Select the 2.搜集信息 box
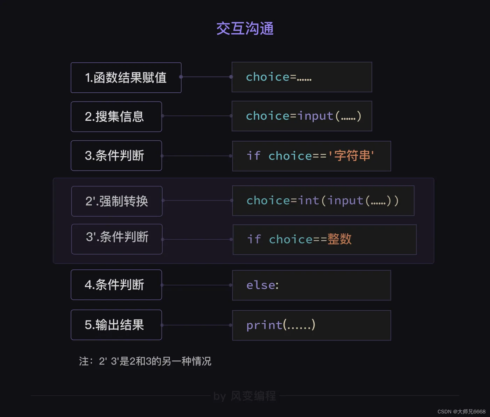This screenshot has height=417, width=490. click(116, 116)
